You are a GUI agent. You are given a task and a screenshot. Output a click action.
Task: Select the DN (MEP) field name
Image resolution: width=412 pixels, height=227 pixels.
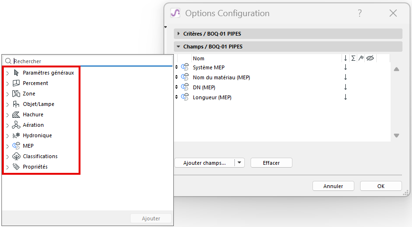click(204, 87)
